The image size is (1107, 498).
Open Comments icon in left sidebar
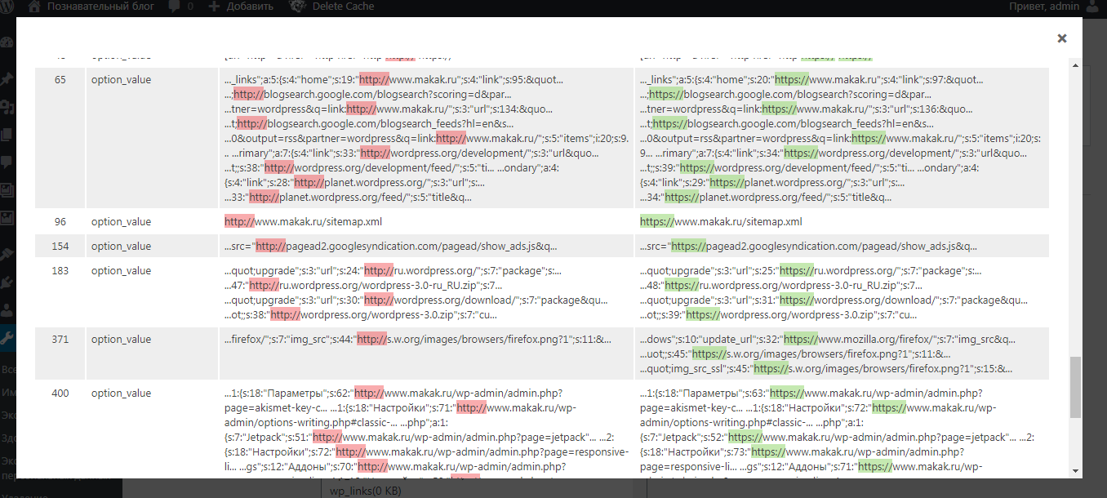coord(7,162)
